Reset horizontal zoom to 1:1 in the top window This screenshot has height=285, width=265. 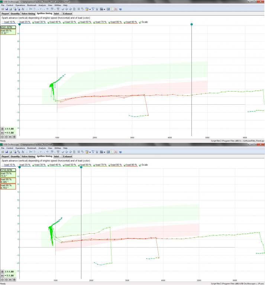click(10, 137)
